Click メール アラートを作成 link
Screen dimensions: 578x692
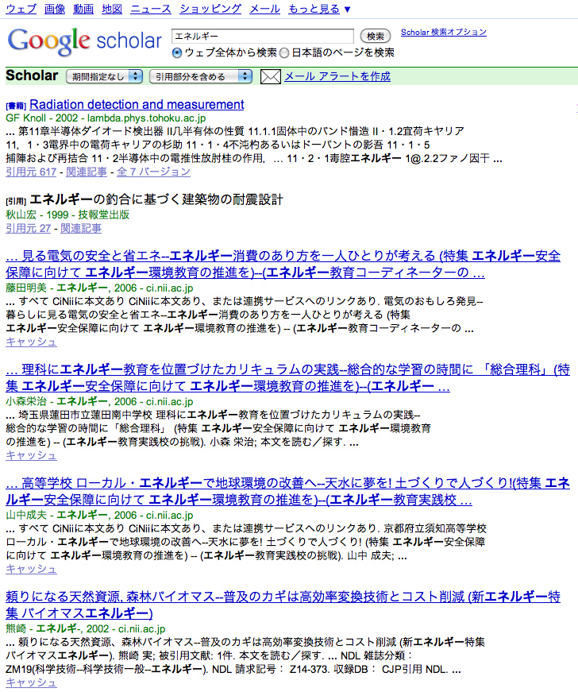click(337, 76)
